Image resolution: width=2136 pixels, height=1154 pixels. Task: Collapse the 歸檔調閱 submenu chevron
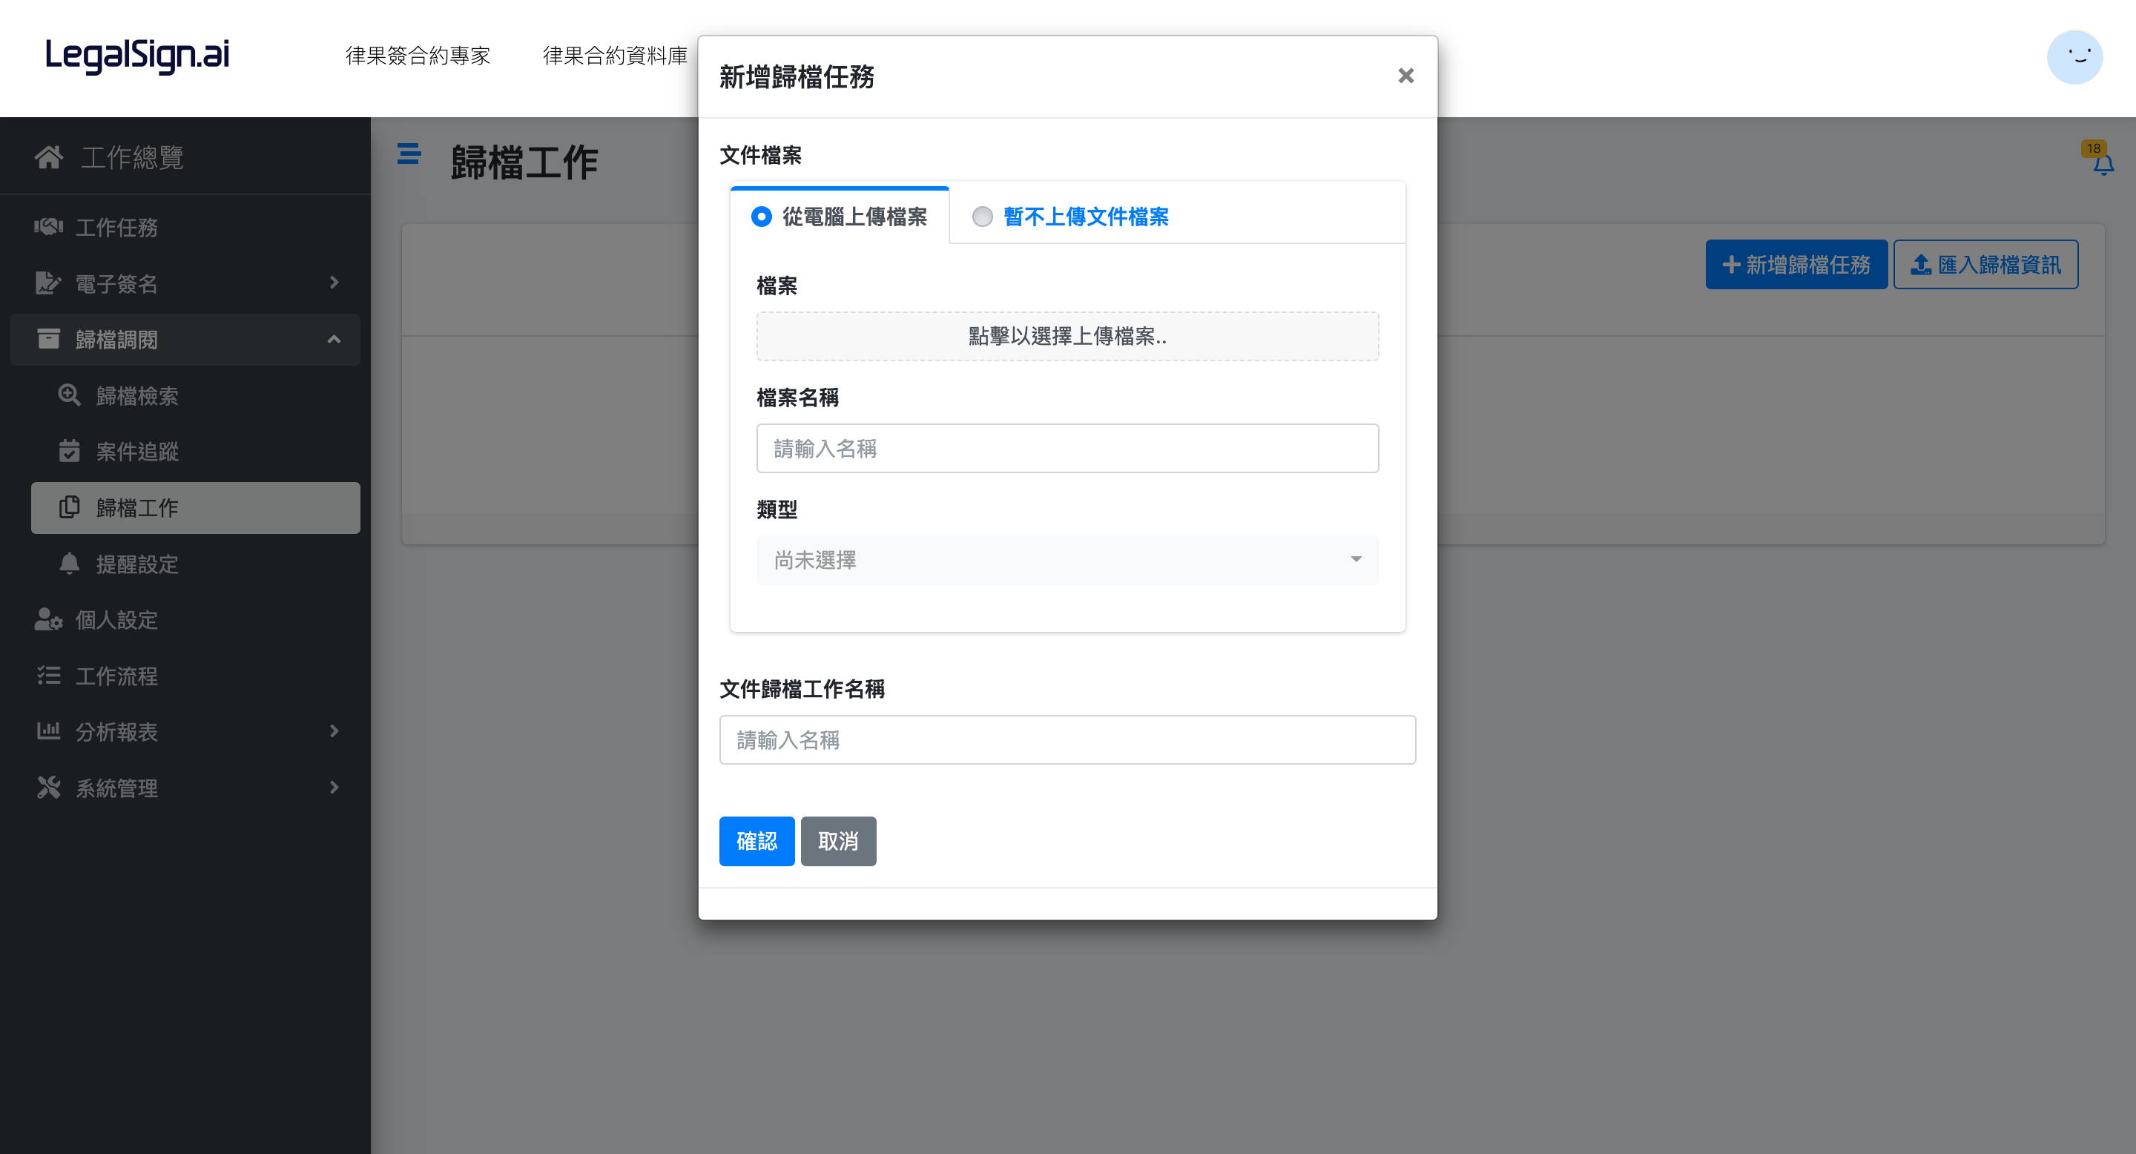[x=334, y=338]
